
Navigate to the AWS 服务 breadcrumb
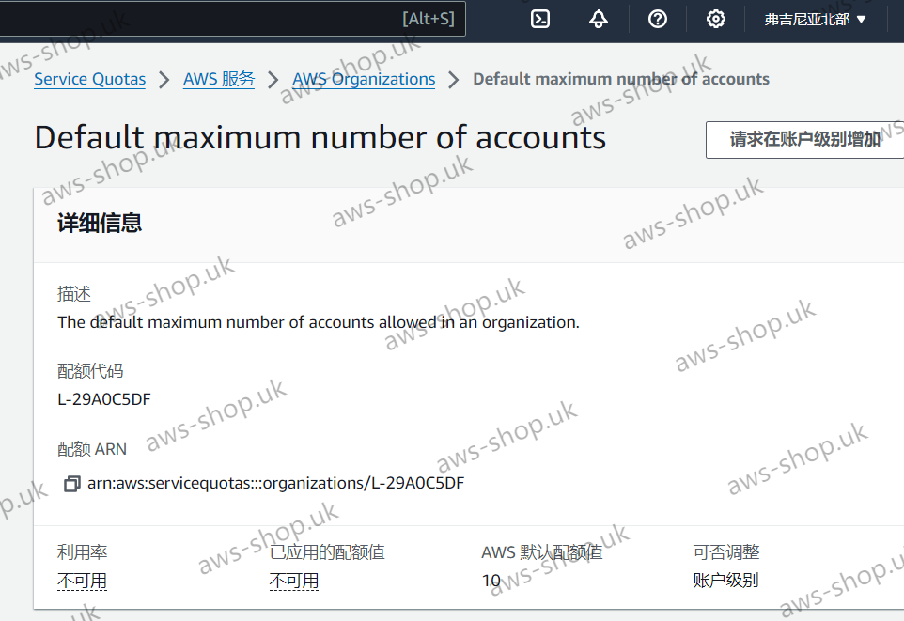219,79
